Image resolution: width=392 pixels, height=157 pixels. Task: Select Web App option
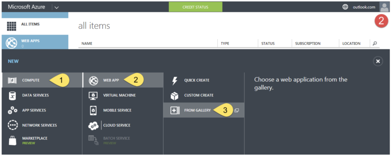123,80
